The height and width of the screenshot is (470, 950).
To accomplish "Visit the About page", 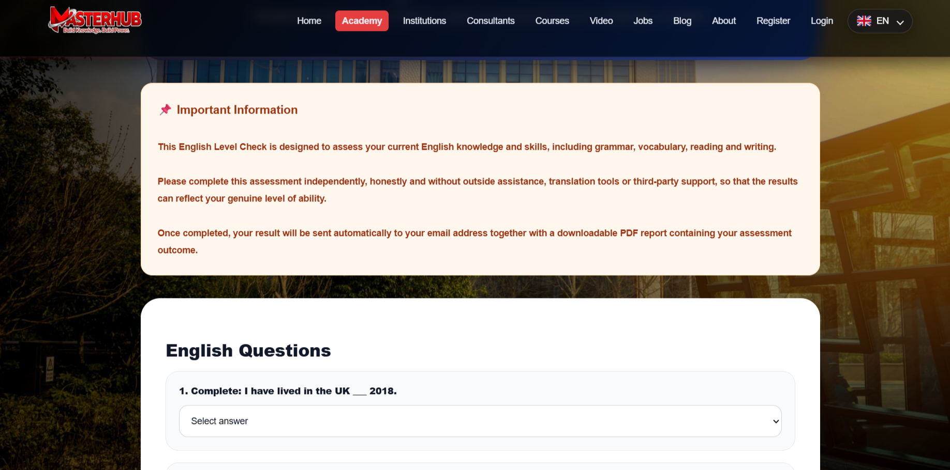I will 723,21.
